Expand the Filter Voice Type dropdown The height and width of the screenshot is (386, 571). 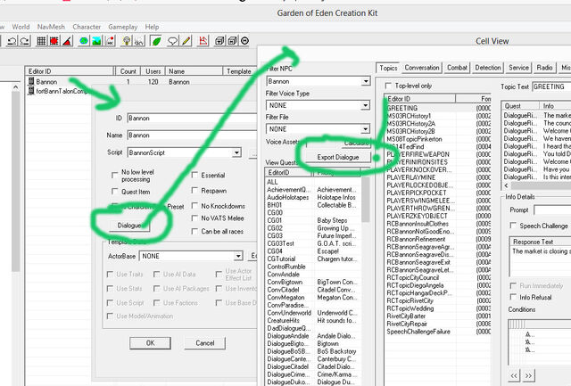(366, 105)
